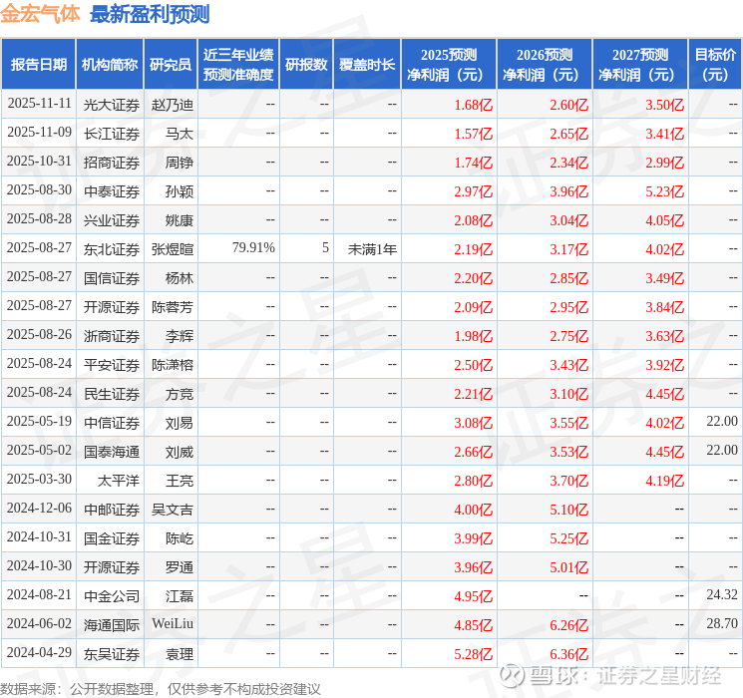Click the 研究员 column header

(171, 65)
